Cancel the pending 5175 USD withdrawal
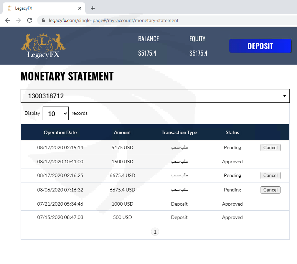This screenshot has height=264, width=297. coord(270,147)
